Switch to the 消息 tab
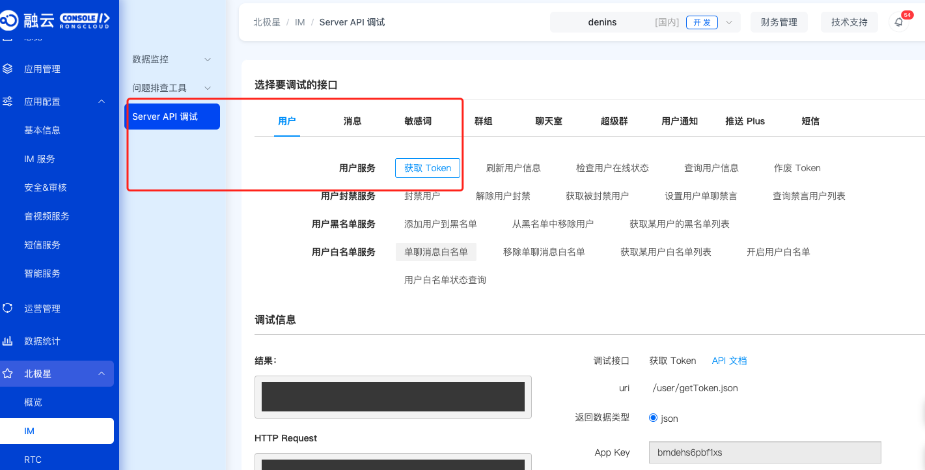This screenshot has width=925, height=470. (x=353, y=121)
